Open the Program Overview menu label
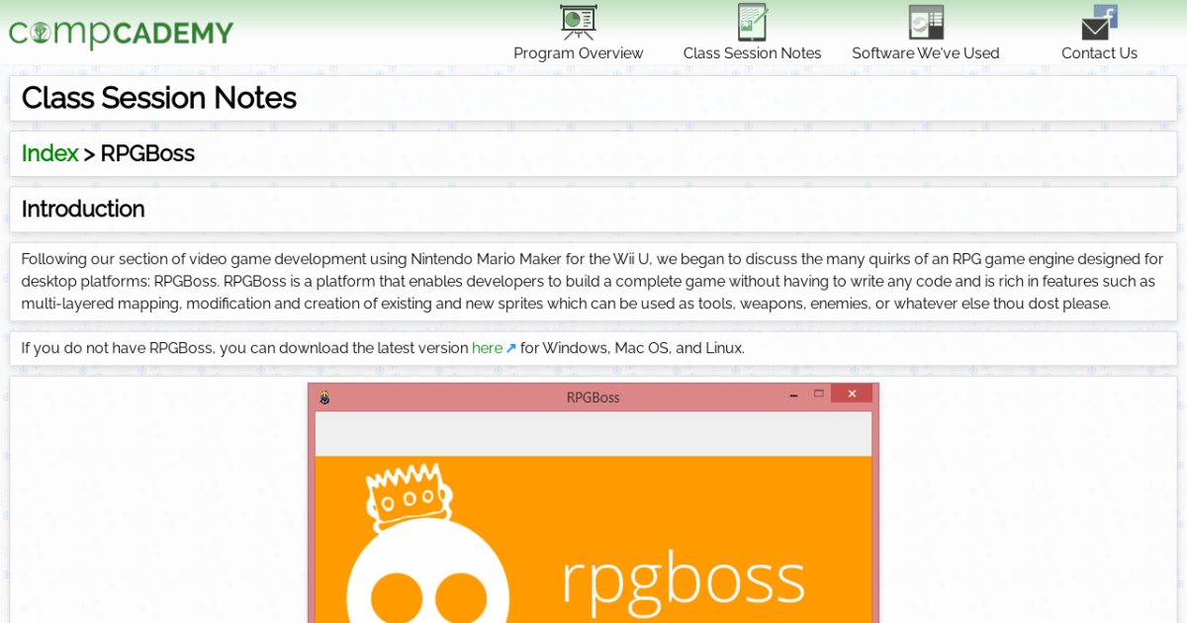1187x623 pixels. click(578, 53)
